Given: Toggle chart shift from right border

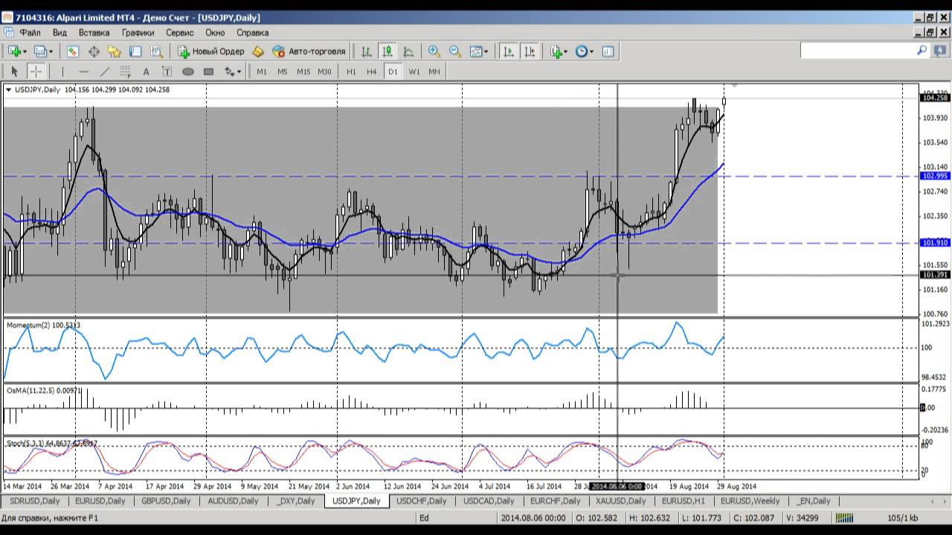Looking at the screenshot, I should (x=530, y=51).
